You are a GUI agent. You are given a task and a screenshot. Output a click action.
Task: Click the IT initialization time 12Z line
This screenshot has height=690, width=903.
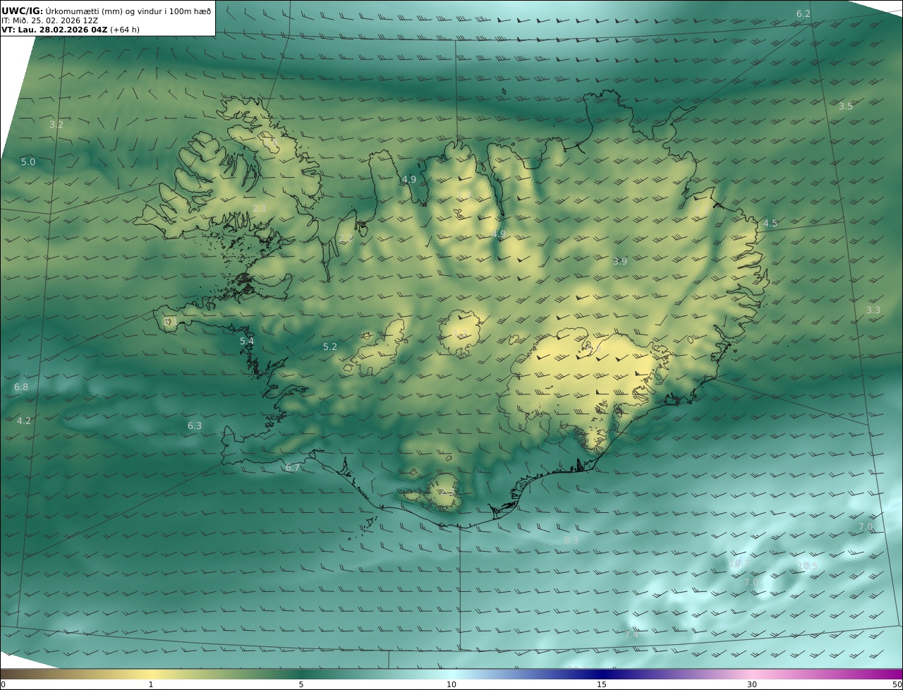(49, 20)
